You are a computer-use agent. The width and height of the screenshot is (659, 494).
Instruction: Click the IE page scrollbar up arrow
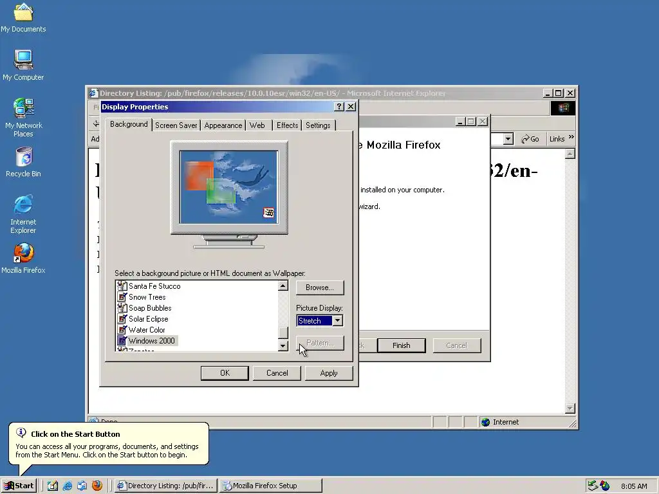tap(570, 154)
